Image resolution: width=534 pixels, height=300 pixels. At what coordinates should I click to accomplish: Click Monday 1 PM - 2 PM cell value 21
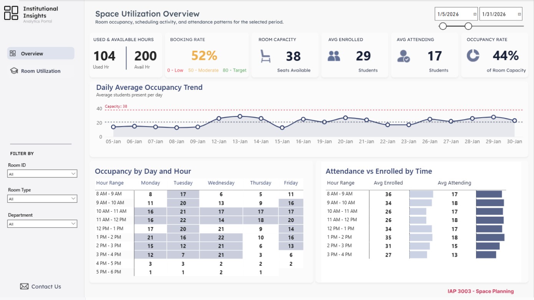[150, 237]
